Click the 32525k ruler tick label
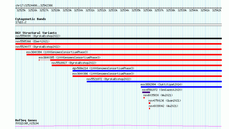The height and width of the screenshot is (129, 229). coord(21,10)
